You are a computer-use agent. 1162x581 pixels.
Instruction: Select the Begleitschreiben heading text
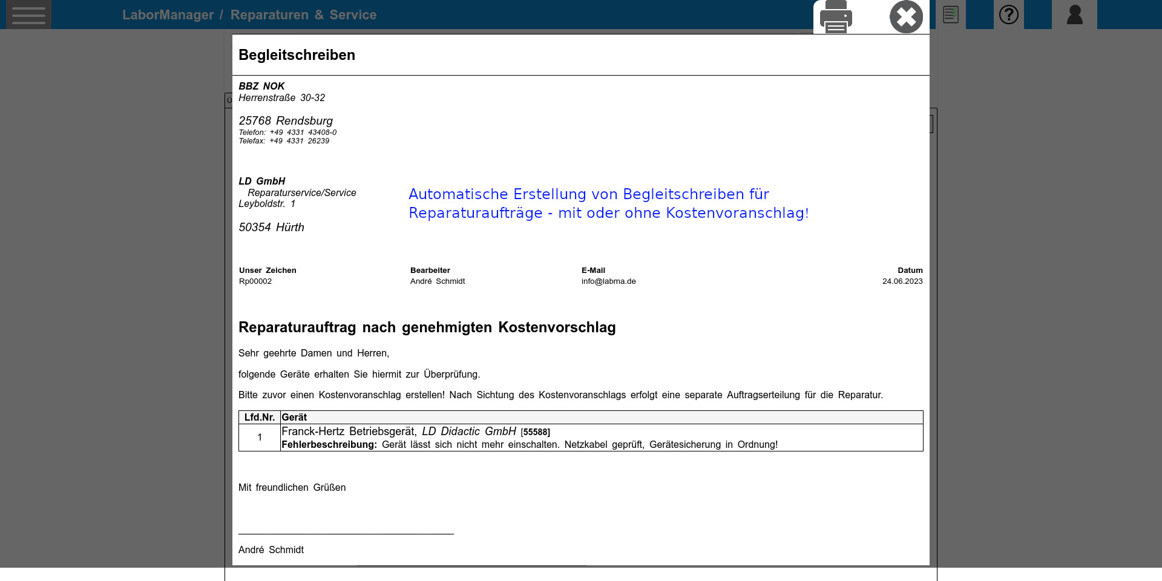(297, 55)
